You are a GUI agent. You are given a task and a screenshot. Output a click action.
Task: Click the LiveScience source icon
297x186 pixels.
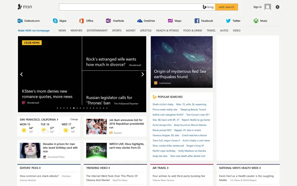point(156,83)
